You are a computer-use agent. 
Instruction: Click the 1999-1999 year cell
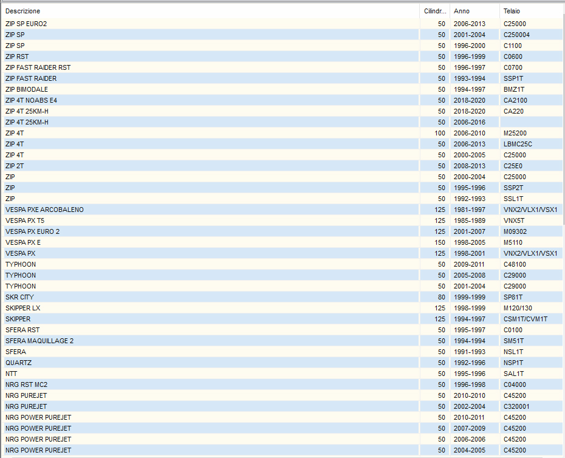point(475,297)
